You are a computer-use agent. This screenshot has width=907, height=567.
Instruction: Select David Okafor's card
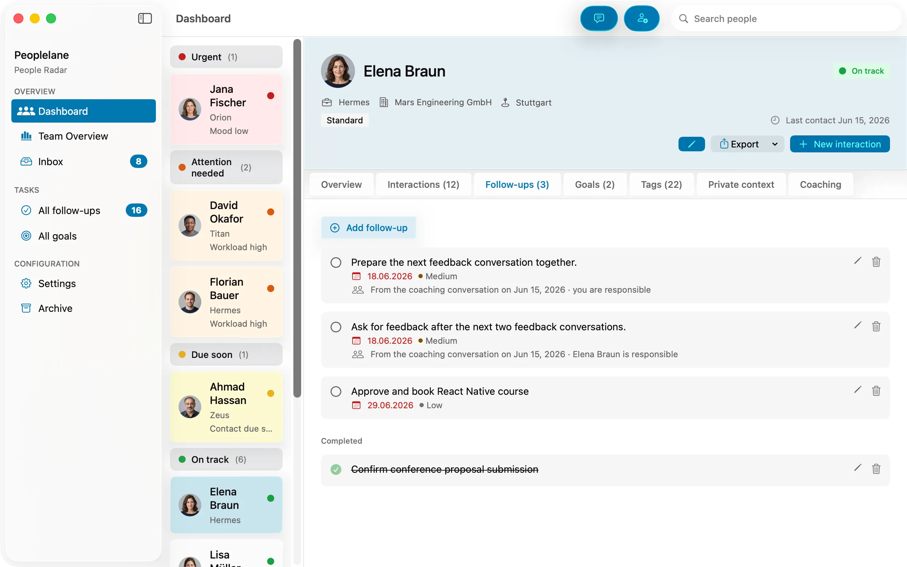click(x=226, y=226)
